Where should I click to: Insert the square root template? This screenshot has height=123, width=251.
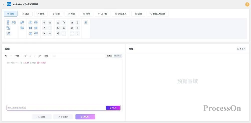[x=8, y=33]
